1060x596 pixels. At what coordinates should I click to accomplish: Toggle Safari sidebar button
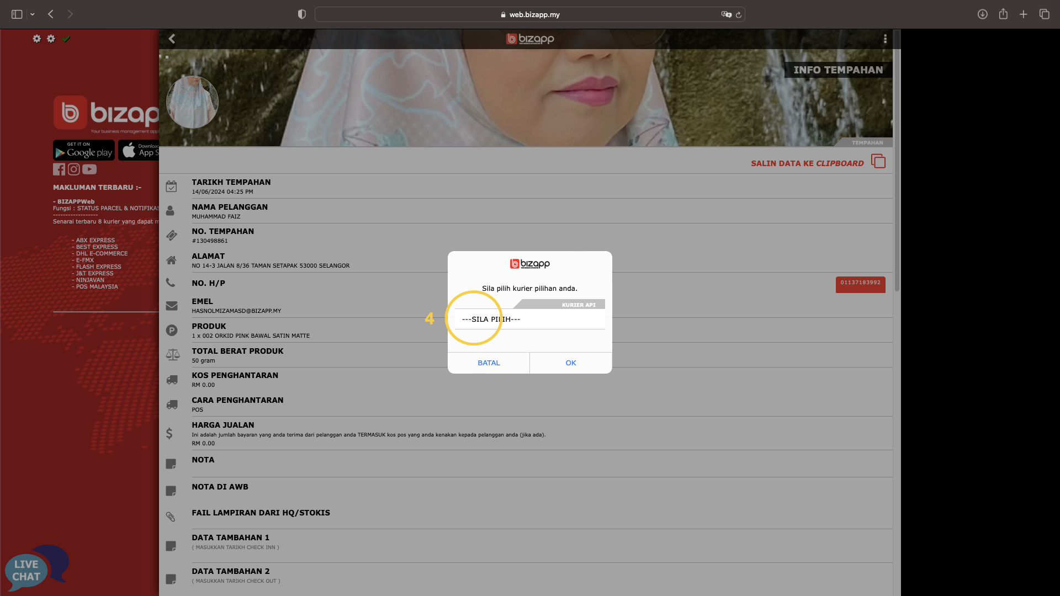pos(17,14)
